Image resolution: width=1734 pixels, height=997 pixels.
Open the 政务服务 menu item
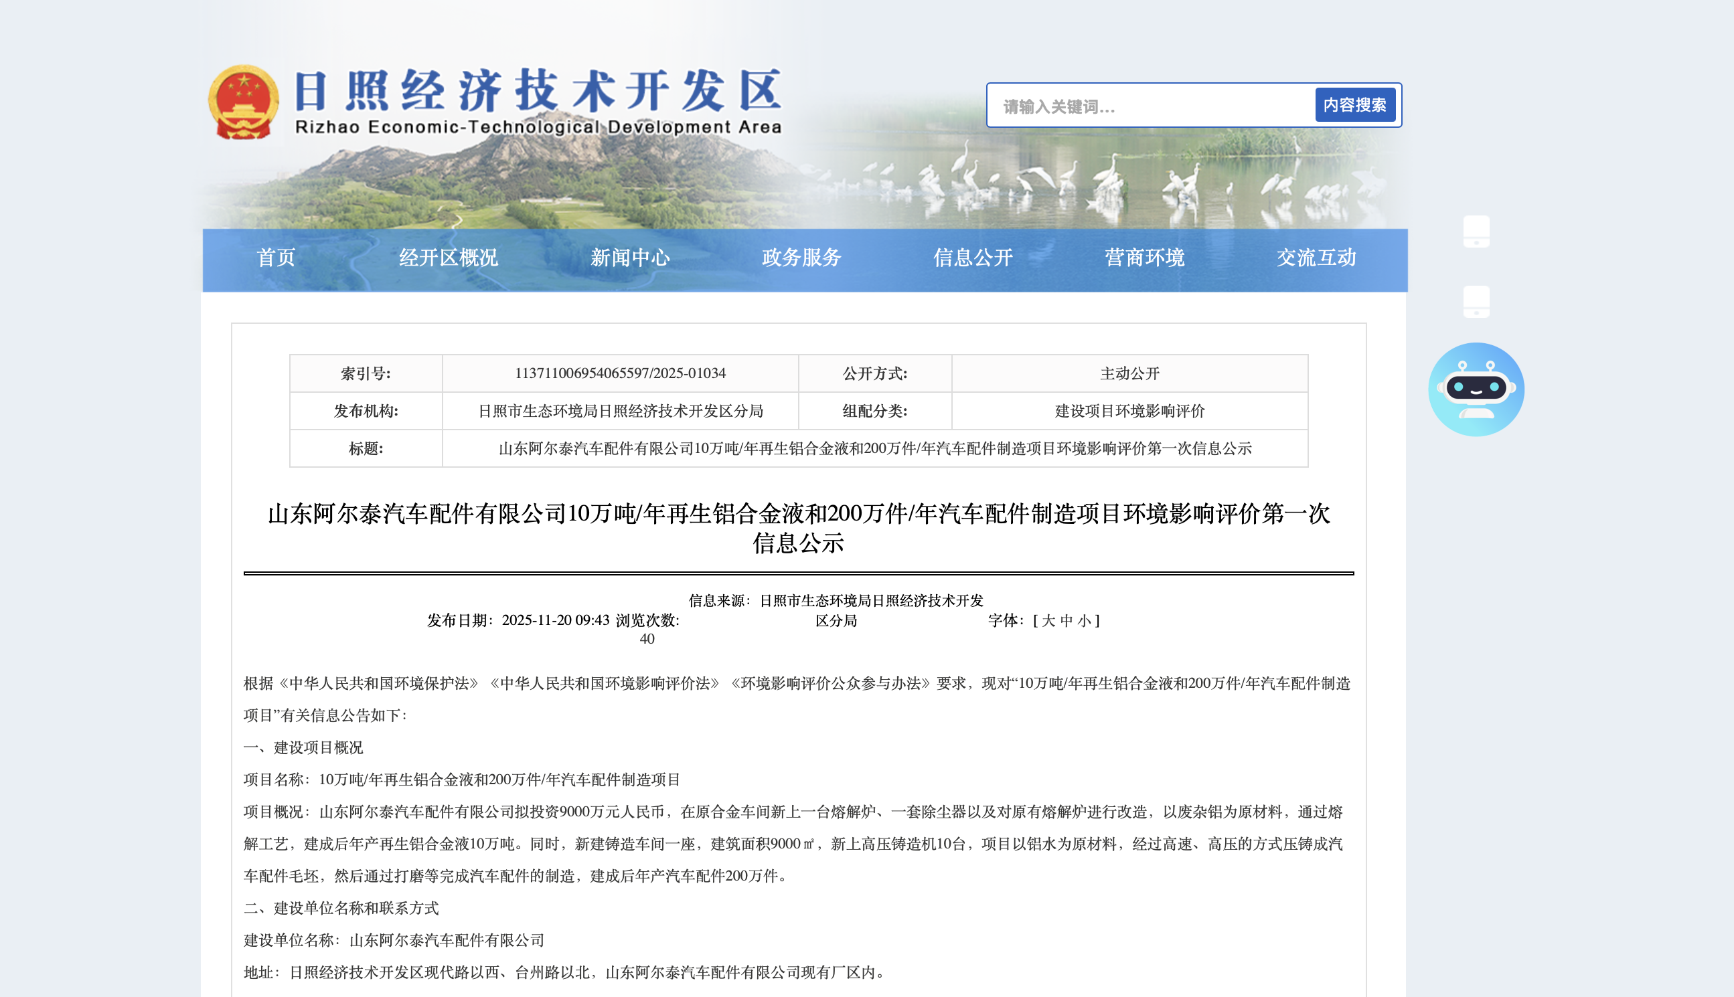801,258
